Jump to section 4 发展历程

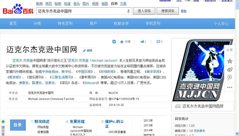pyautogui.click(x=77, y=122)
